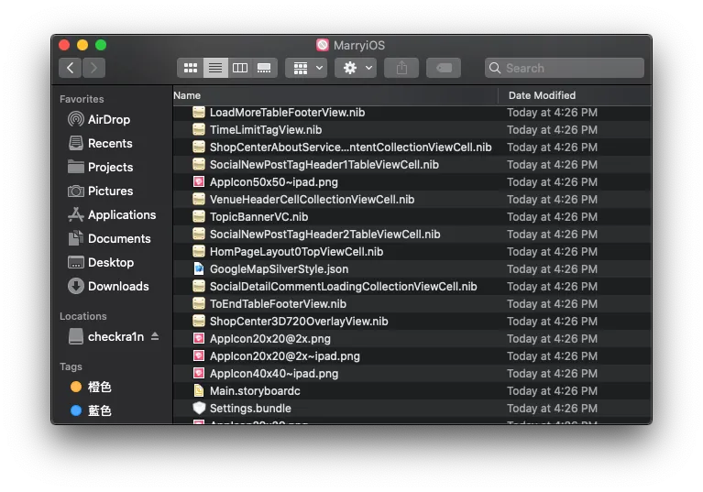Screen dimensions: 703x492
Task: Select GoogleMapSilverStyle.json file
Action: pyautogui.click(x=279, y=269)
